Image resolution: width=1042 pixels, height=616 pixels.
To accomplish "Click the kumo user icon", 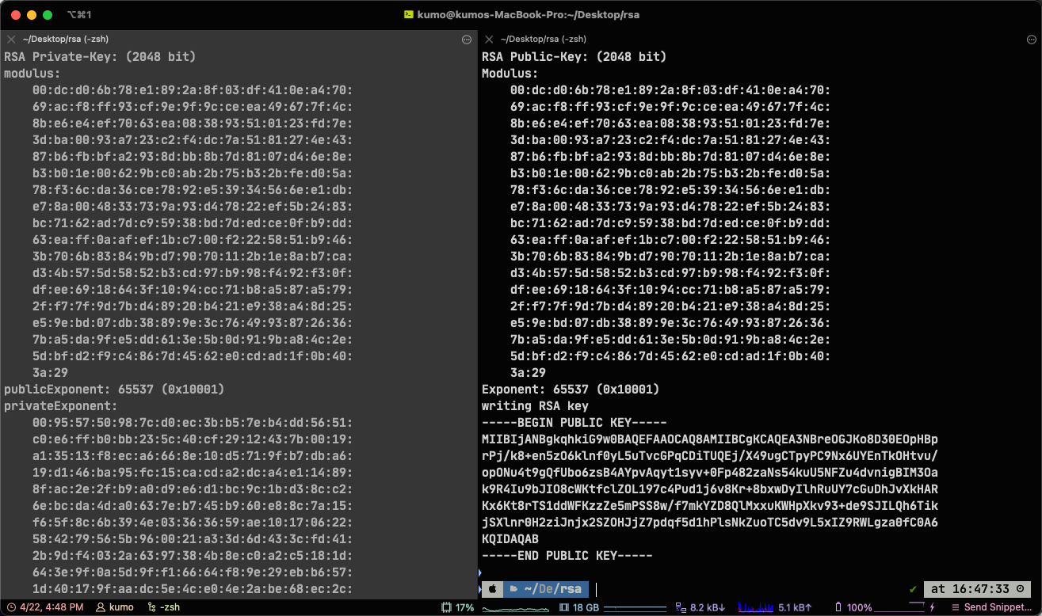I will click(101, 607).
